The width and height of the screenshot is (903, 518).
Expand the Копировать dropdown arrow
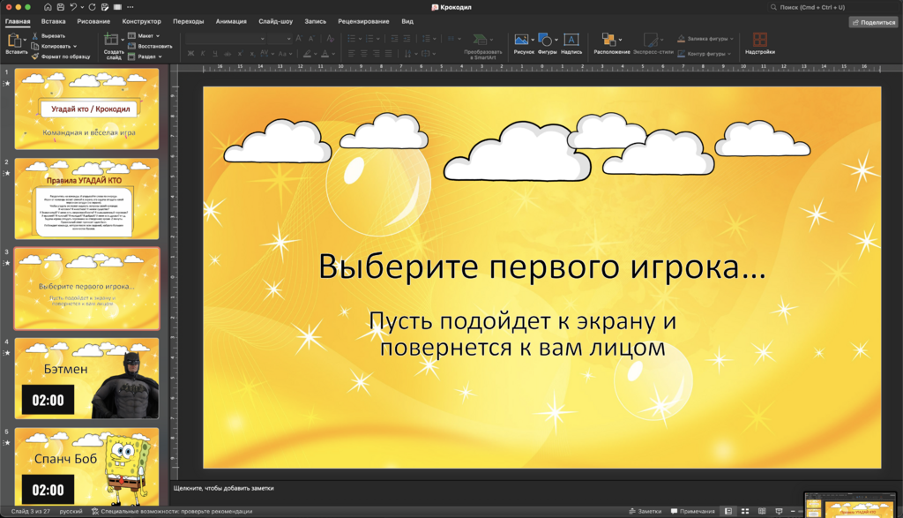pos(75,46)
